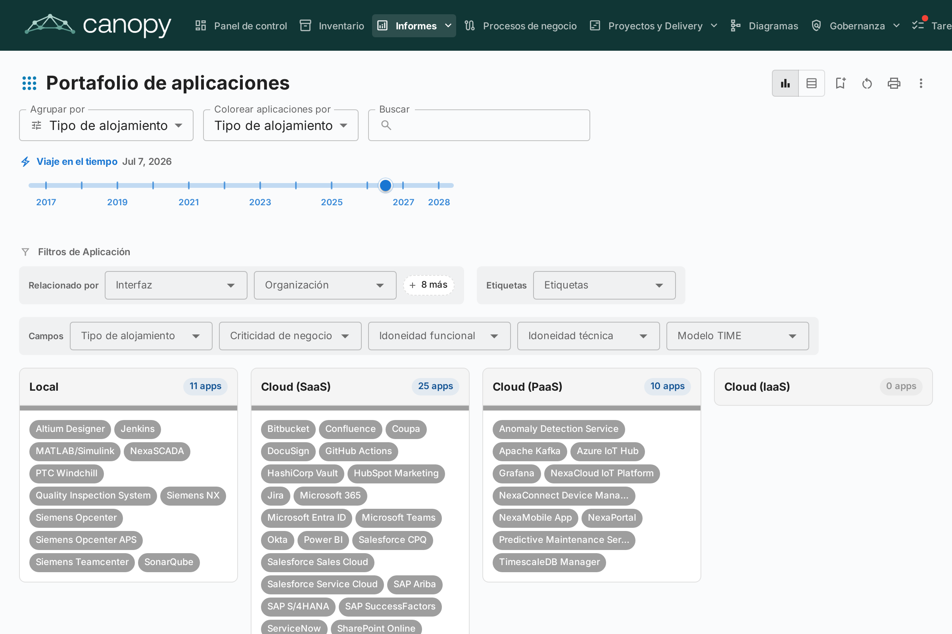Click the '10 apps' badge in Cloud (PaaS)
Image resolution: width=952 pixels, height=634 pixels.
click(x=668, y=387)
